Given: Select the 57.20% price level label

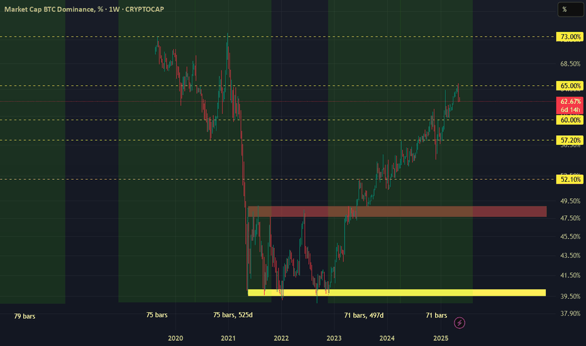Looking at the screenshot, I should coord(570,140).
